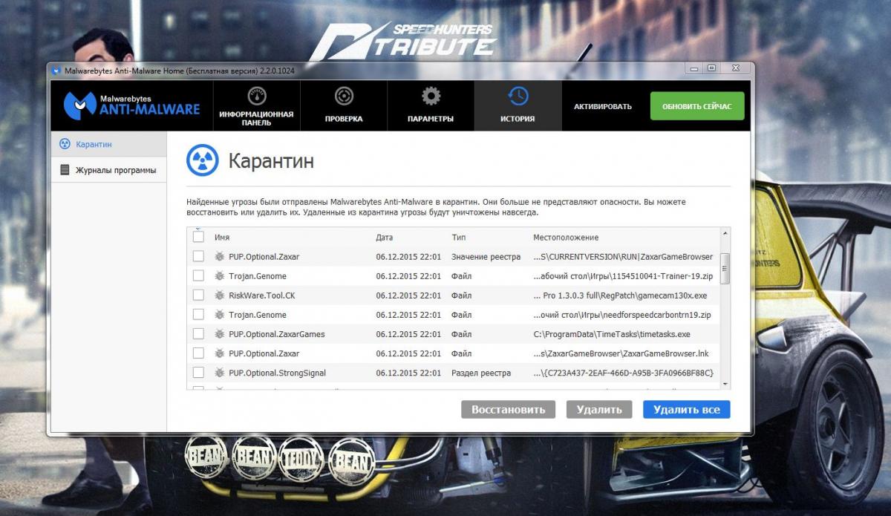Check the box for the RUN|ZaxarGameBrowser registry value row
The image size is (891, 516).
(x=198, y=256)
